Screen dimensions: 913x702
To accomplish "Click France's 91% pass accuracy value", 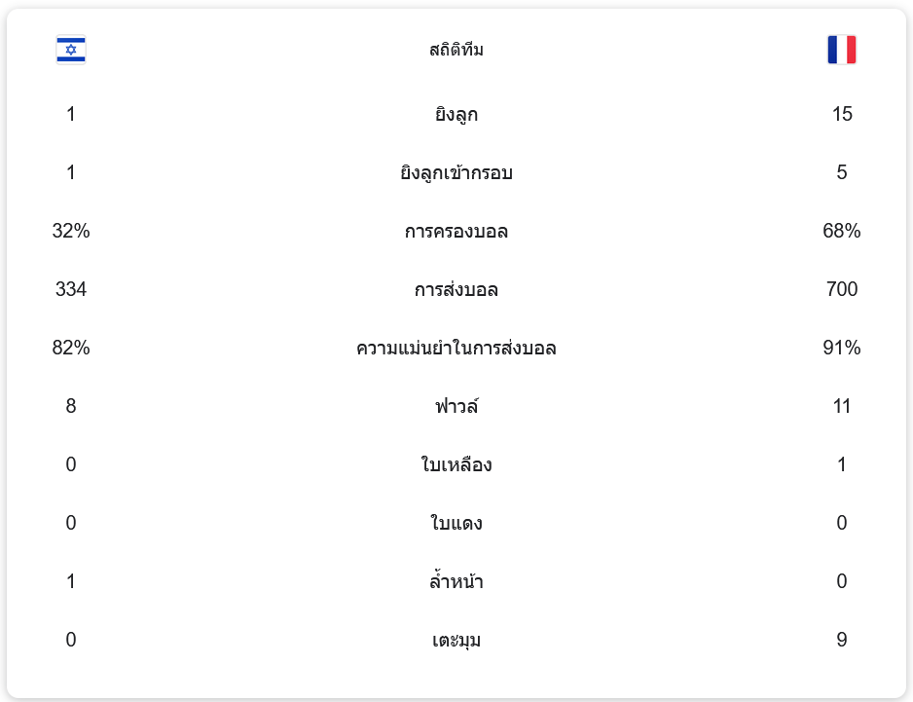I will tap(841, 349).
